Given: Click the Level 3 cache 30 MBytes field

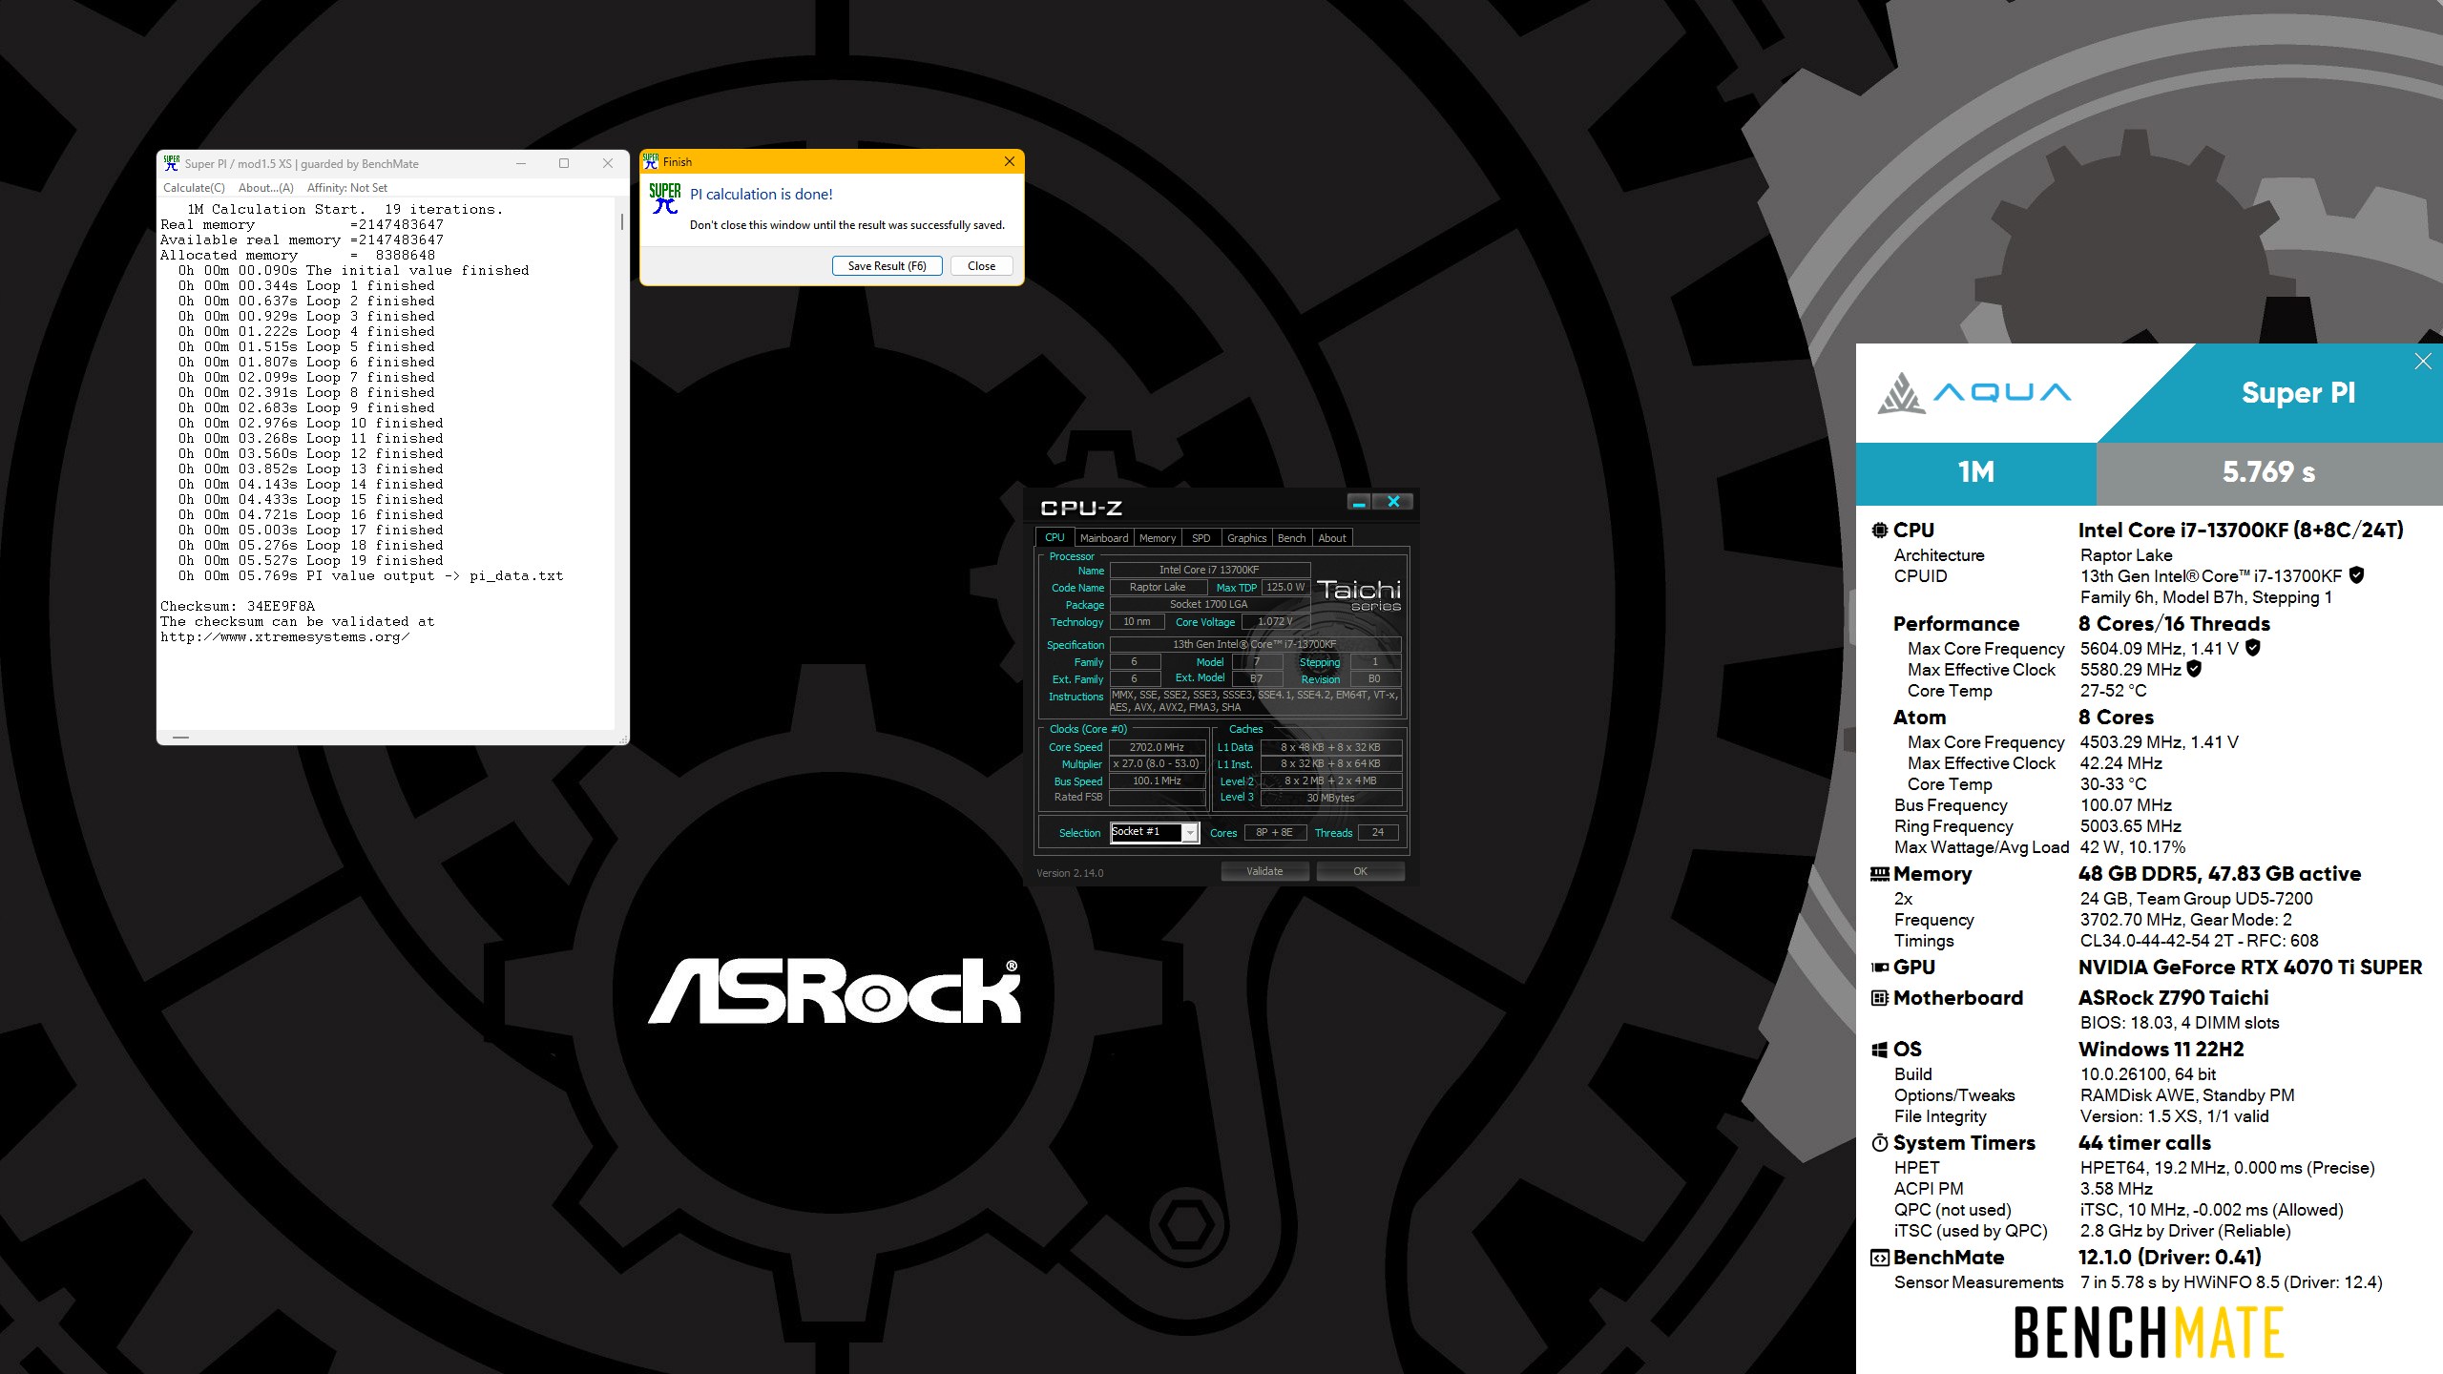Looking at the screenshot, I should click(x=1331, y=798).
